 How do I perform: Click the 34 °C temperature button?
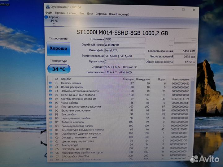[59, 69]
